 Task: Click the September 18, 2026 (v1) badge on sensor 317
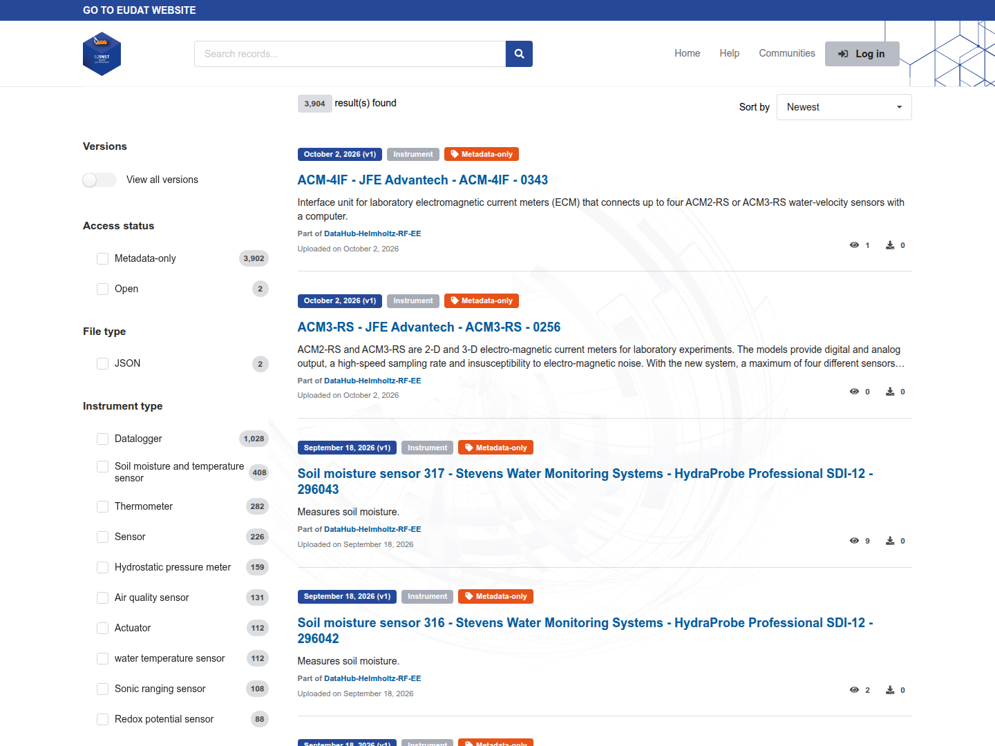tap(347, 448)
